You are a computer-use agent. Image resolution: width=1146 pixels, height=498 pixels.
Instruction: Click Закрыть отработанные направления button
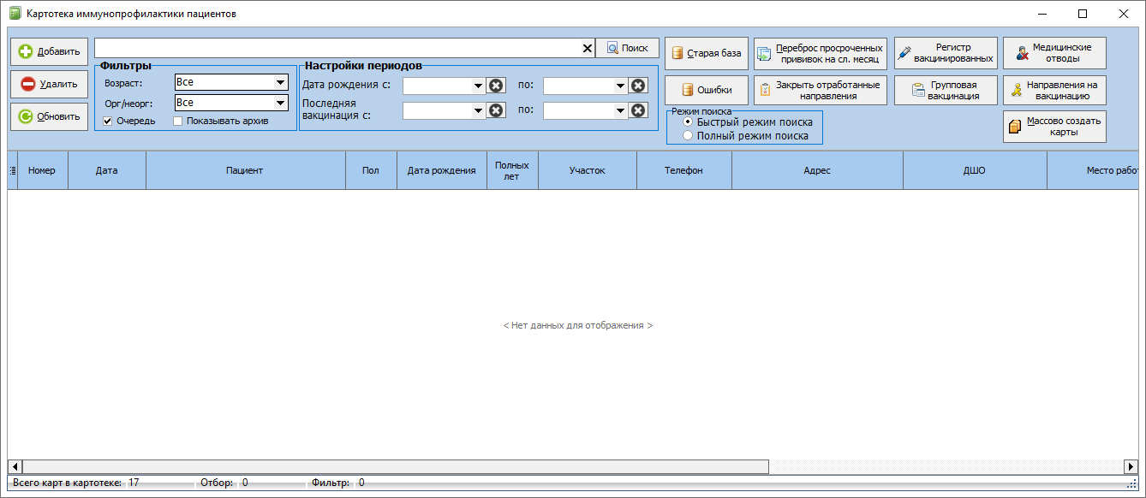820,91
